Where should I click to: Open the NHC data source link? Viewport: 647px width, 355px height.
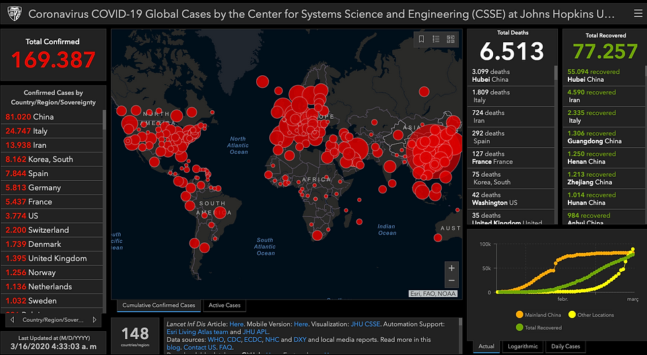272,340
